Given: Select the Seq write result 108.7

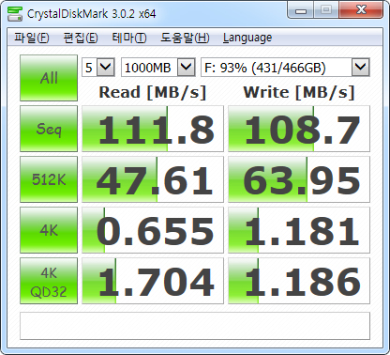Looking at the screenshot, I should (299, 129).
